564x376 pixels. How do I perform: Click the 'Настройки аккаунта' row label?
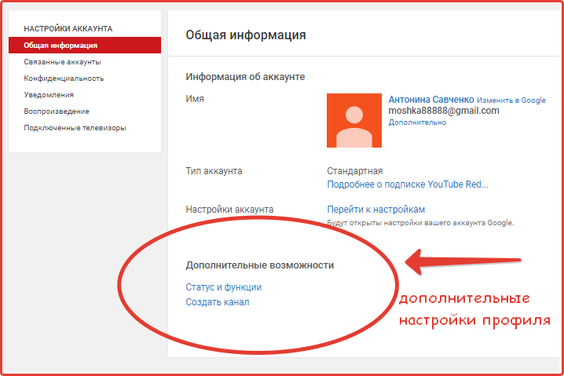point(229,210)
